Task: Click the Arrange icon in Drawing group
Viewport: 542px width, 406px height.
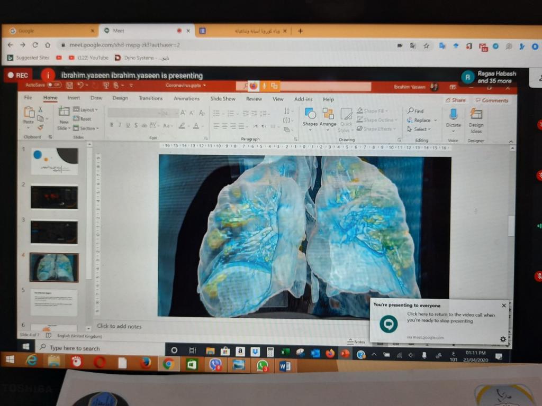Action: pos(328,114)
